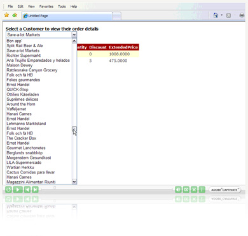
Task: Open the View menu
Action: (31, 6)
